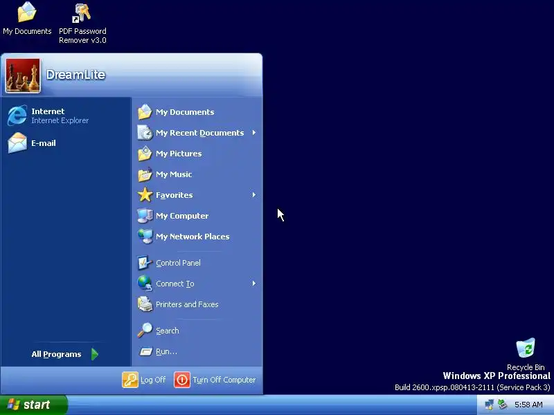Open the E-mail entry label

(44, 143)
